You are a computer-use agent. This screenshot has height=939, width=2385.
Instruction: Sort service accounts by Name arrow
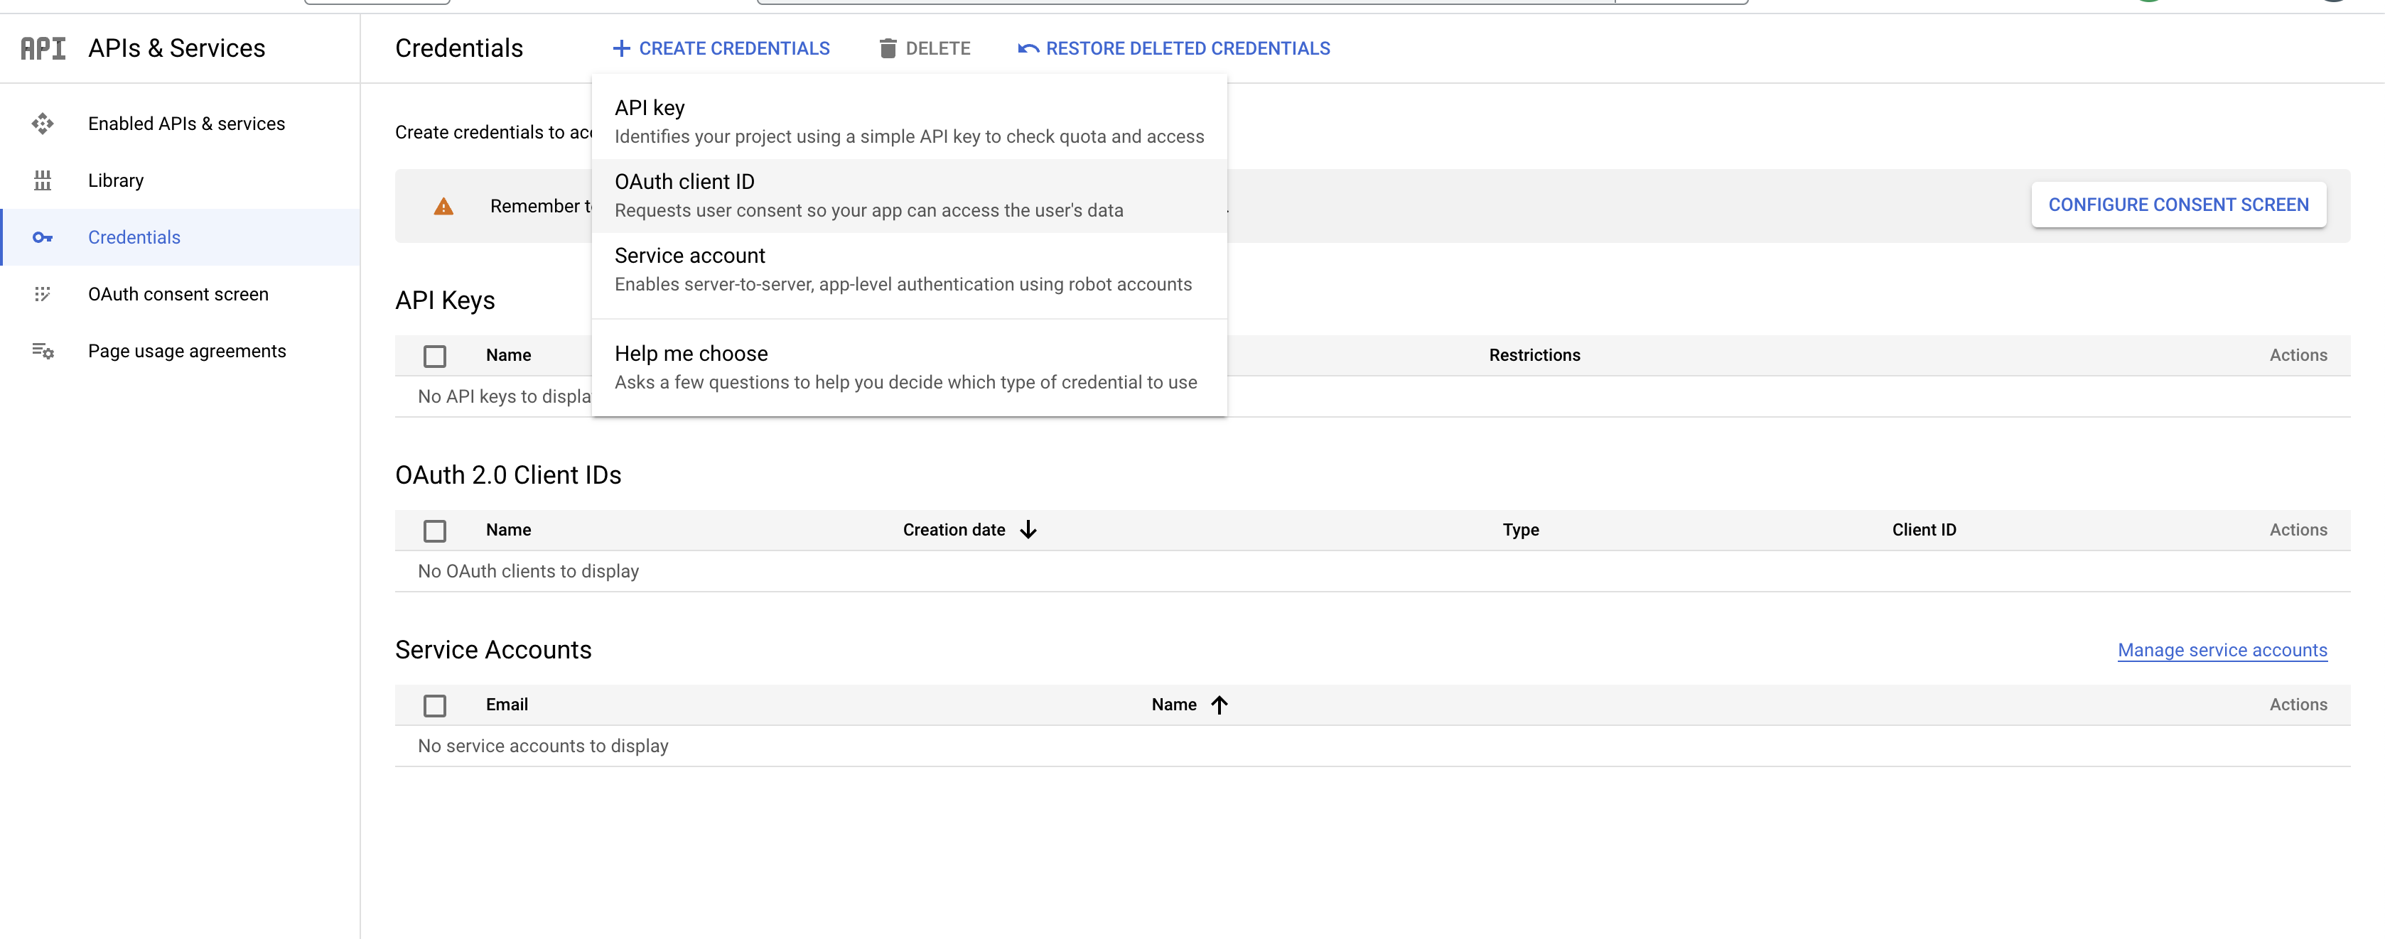(1220, 705)
